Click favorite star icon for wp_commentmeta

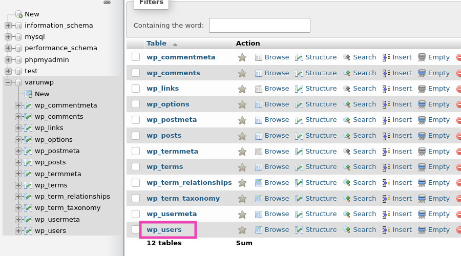[x=242, y=57]
